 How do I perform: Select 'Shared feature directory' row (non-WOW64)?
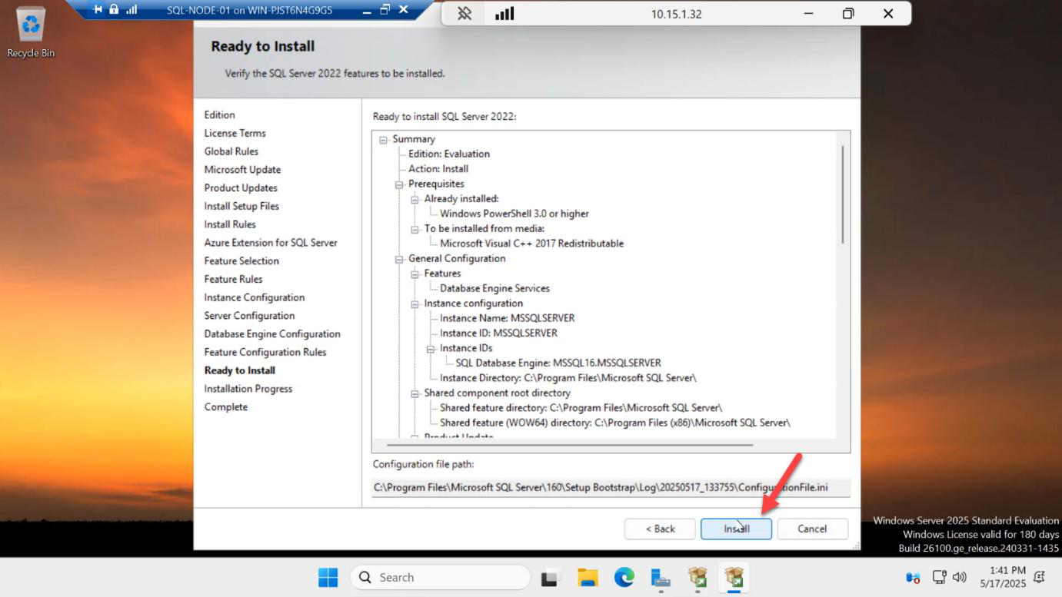point(581,408)
